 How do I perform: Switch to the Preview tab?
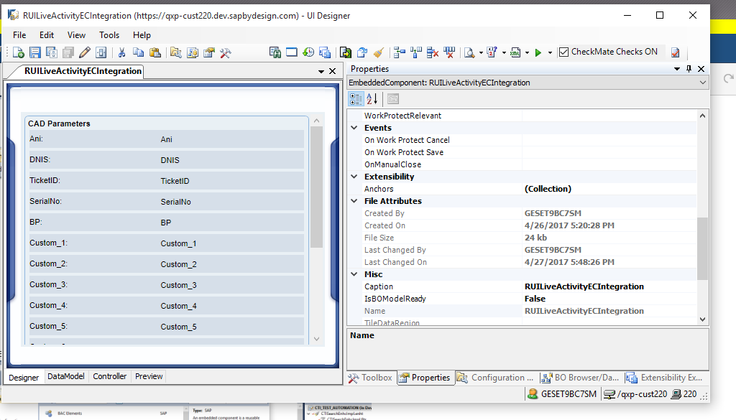[149, 376]
